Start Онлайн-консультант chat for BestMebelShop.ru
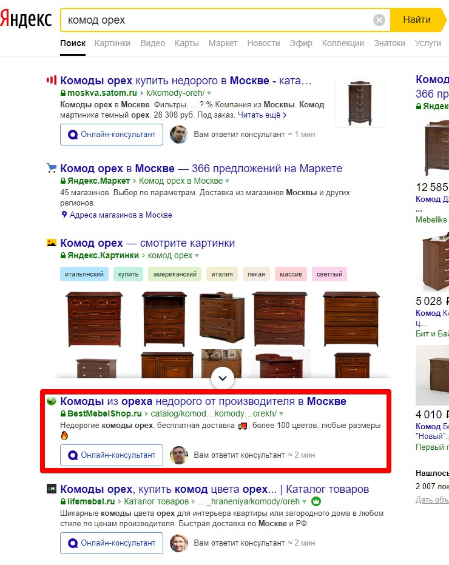This screenshot has height=565, width=449. [x=112, y=455]
